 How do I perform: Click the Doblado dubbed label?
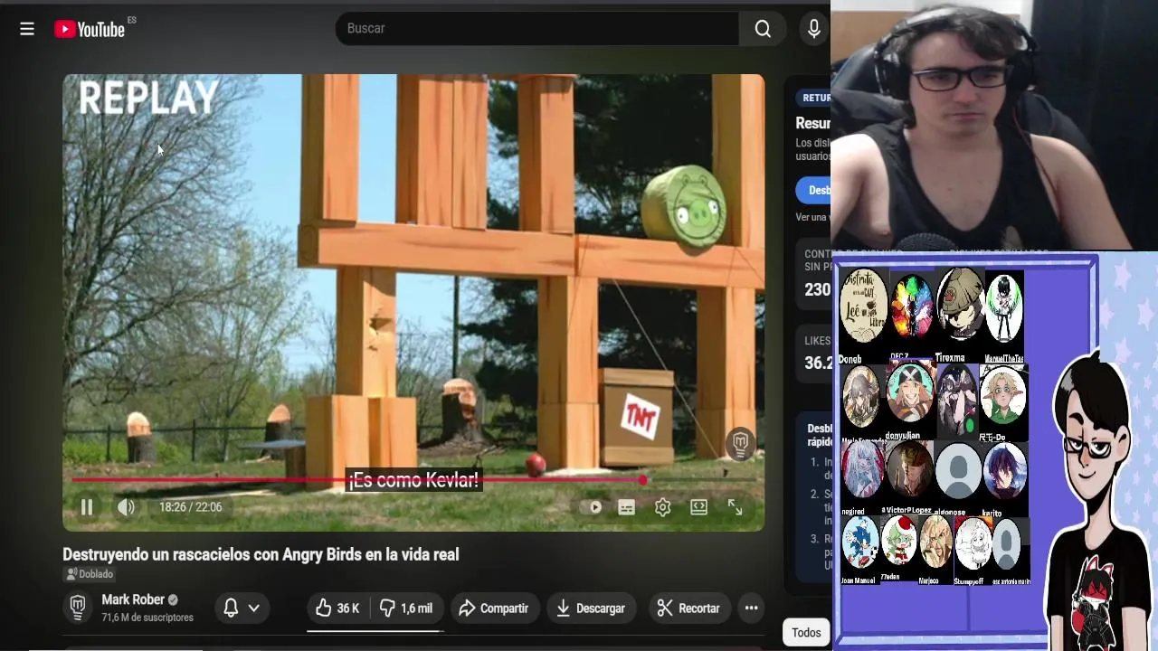point(90,574)
